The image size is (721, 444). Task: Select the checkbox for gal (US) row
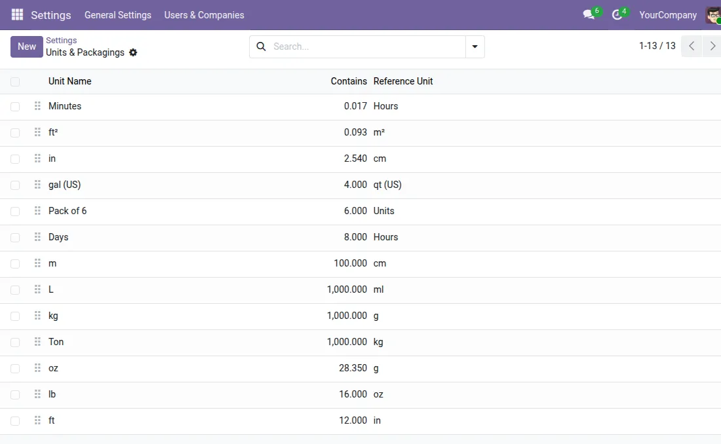coord(15,185)
